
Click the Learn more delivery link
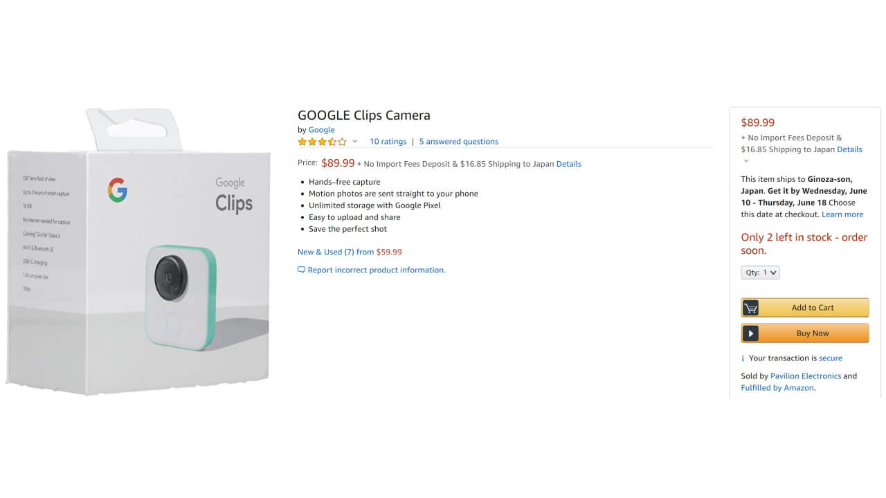coord(842,214)
